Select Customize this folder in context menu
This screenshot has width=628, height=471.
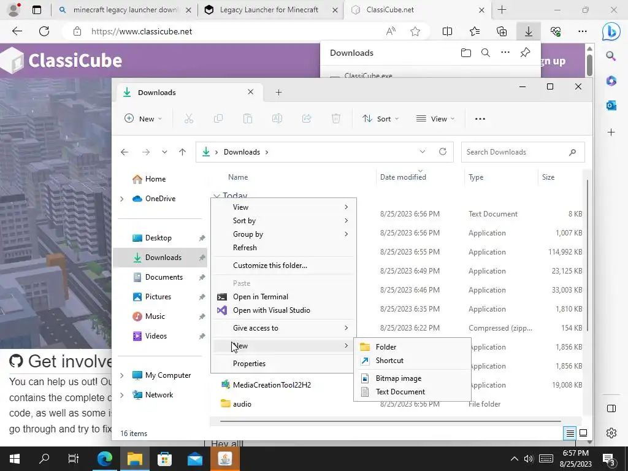pos(283,266)
